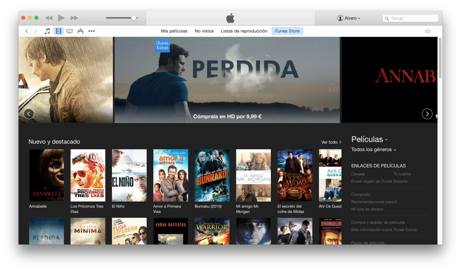Click Ver todo link
The image size is (461, 271).
331,142
